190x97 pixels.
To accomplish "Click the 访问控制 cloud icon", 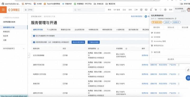I will (x=152, y=37).
